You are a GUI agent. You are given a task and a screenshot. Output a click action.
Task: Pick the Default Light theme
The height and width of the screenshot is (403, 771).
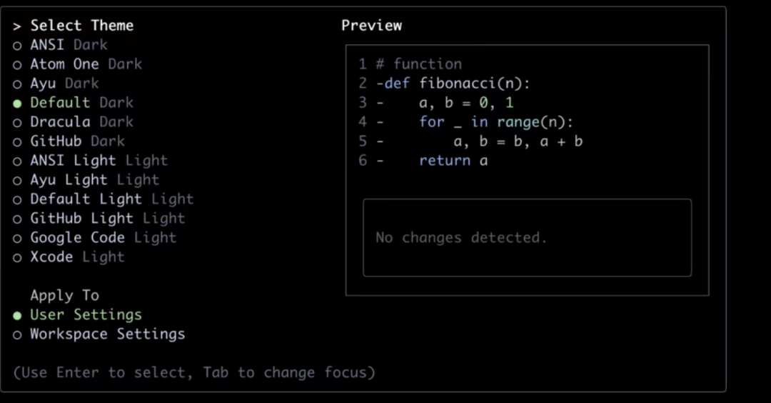pos(111,199)
